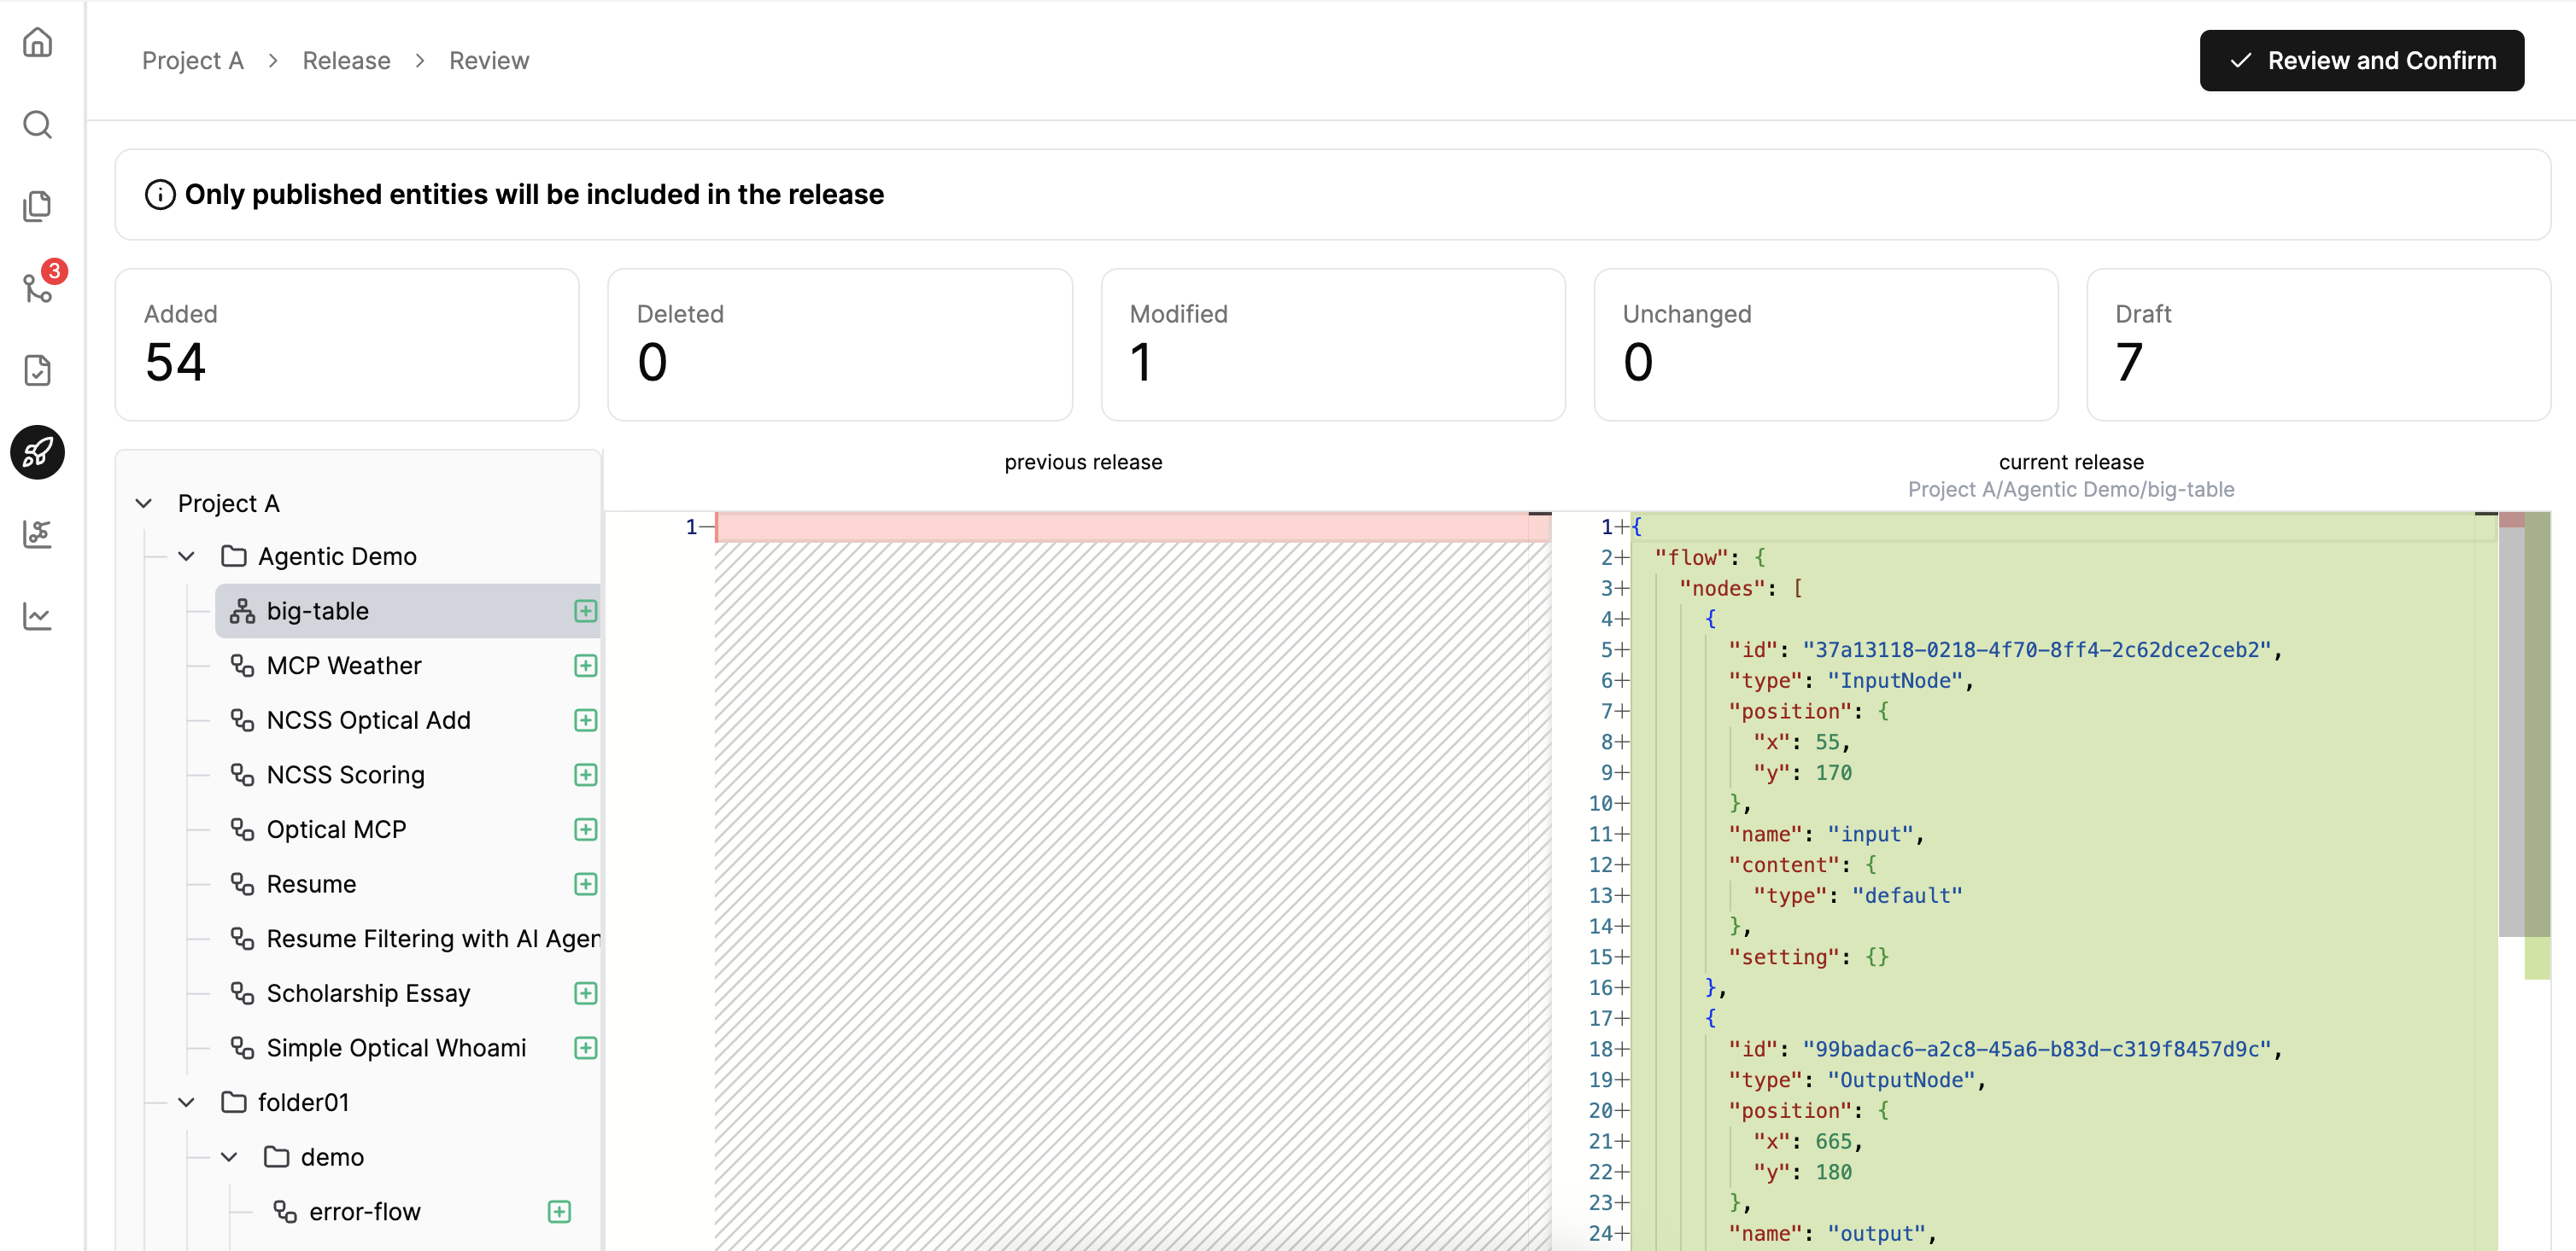Click added plus icon on NCSS Scoring row
Screen dimensions: 2576x1251
coord(586,774)
